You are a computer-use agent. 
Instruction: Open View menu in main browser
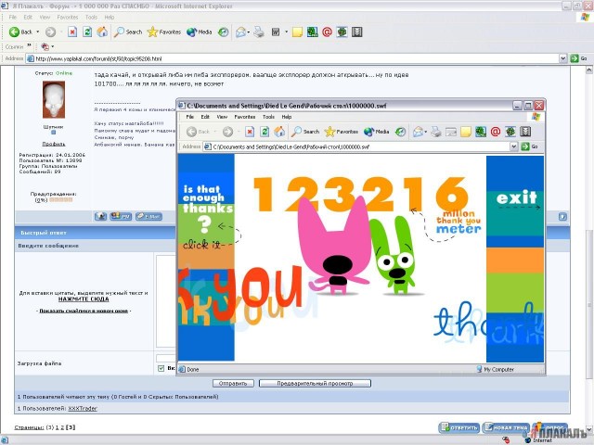45,17
